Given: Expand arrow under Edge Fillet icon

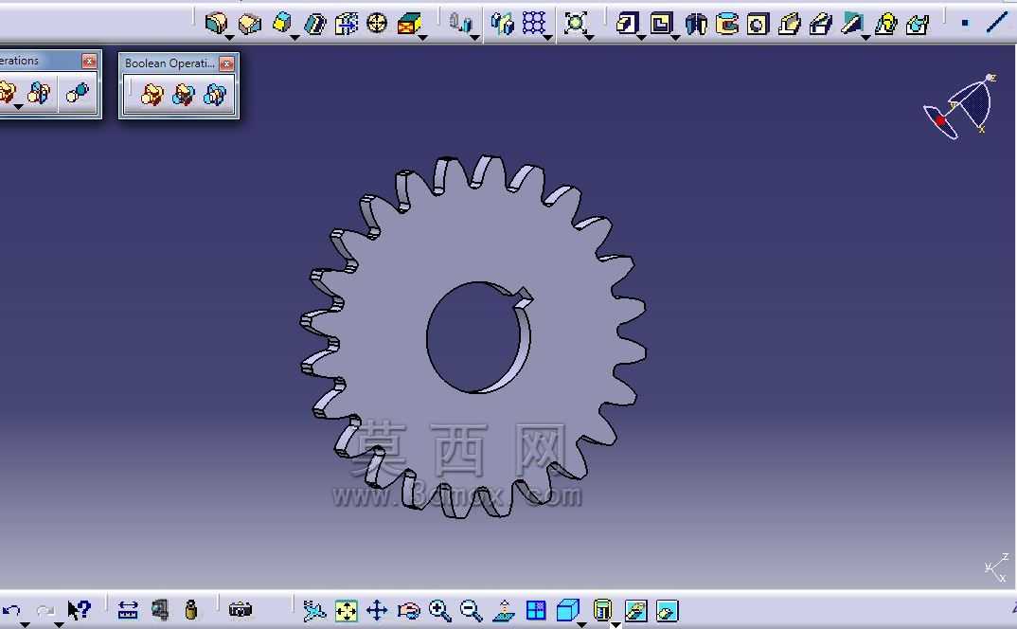Looking at the screenshot, I should [x=229, y=38].
